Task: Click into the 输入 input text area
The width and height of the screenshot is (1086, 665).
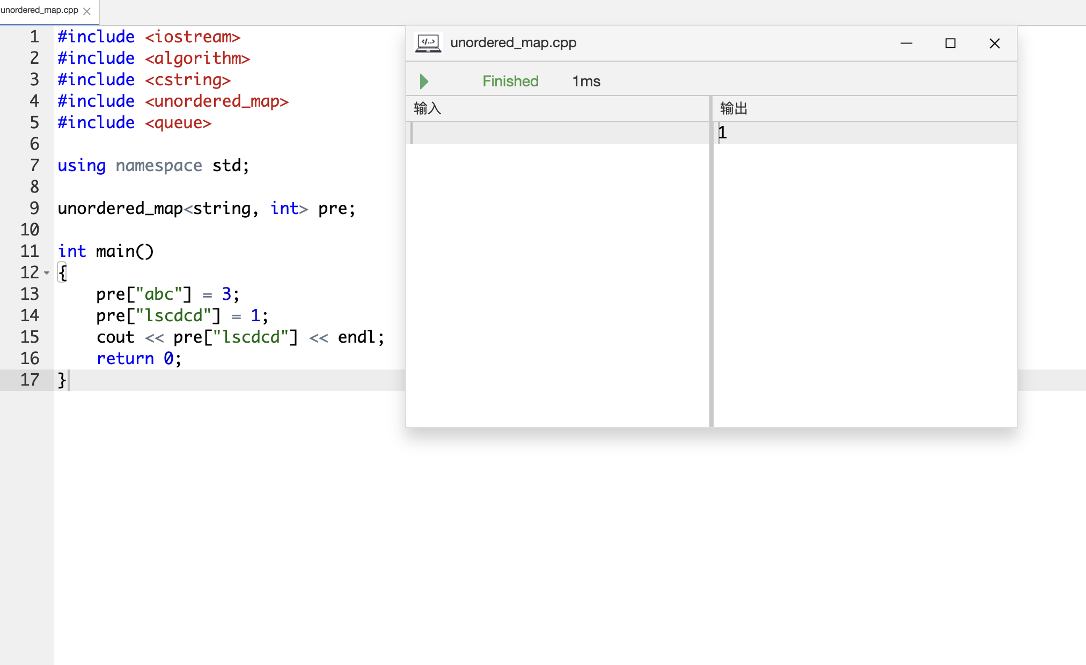Action: point(558,274)
